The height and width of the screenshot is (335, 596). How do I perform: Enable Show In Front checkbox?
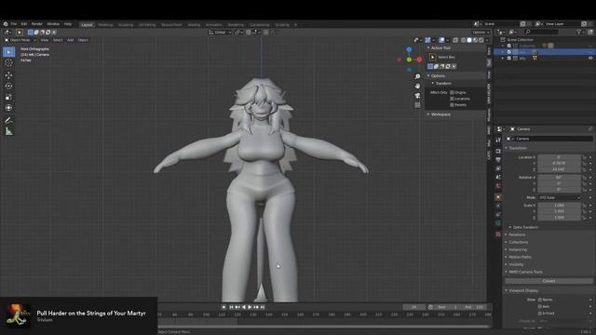[x=540, y=314]
